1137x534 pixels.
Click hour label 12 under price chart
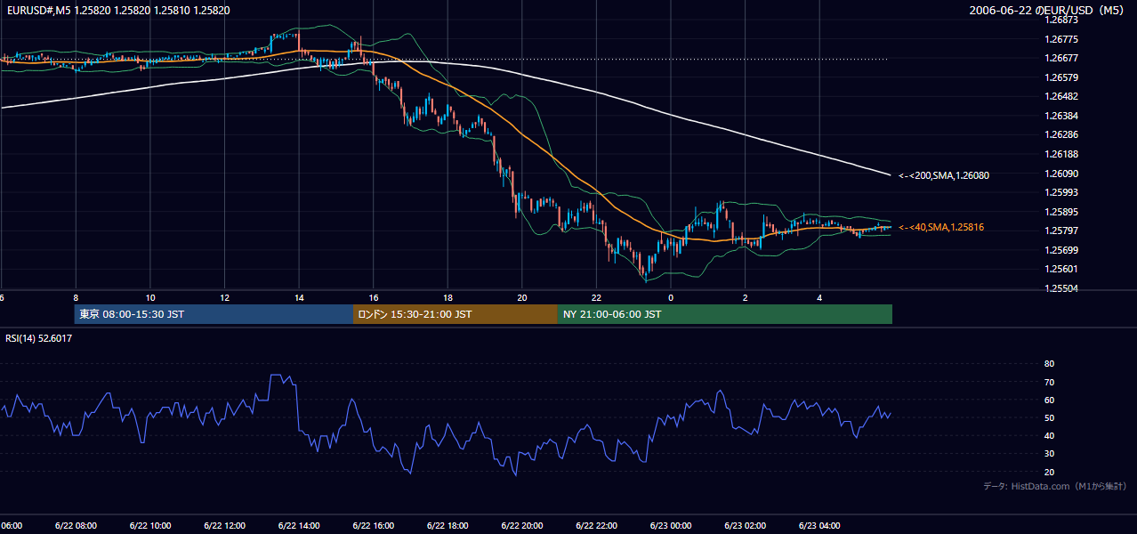click(224, 297)
